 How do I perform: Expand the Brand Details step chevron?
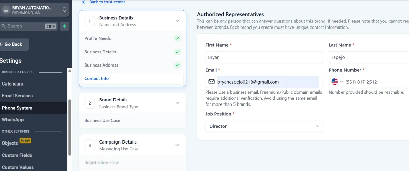click(177, 103)
